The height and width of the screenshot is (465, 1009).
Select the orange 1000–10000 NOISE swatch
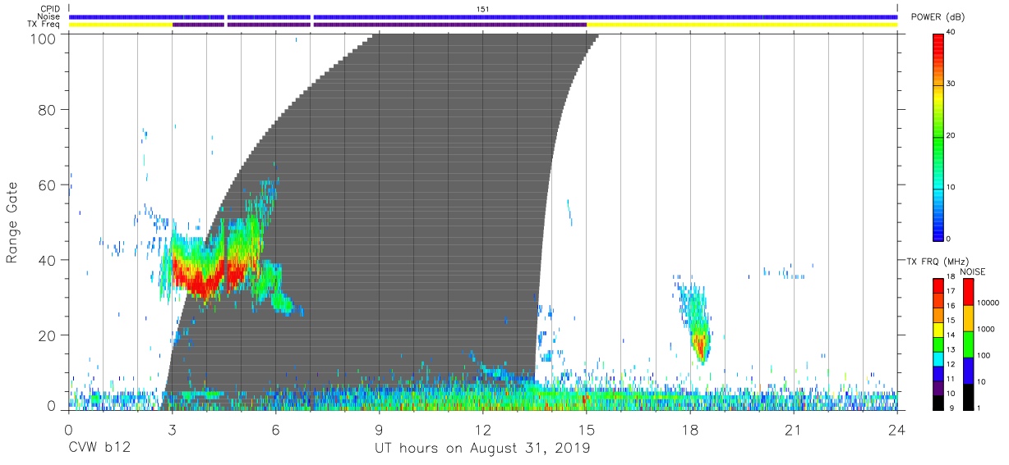click(x=967, y=317)
